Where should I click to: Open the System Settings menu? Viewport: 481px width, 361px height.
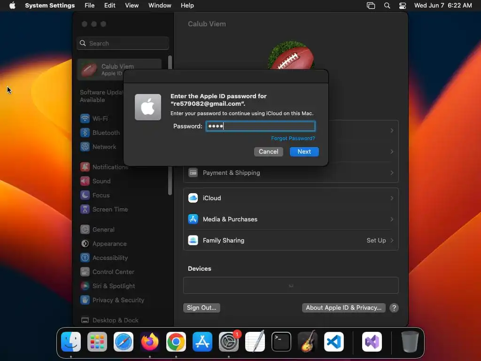[50, 6]
